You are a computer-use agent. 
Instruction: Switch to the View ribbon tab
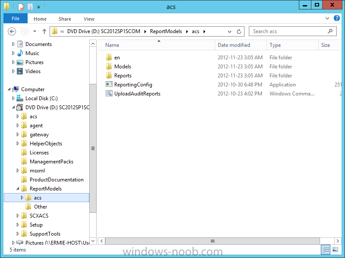(89, 19)
